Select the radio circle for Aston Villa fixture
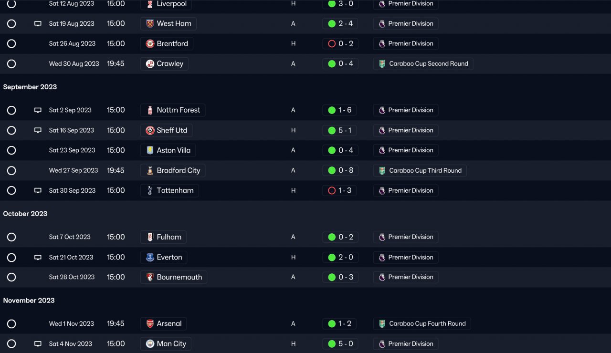The width and height of the screenshot is (611, 353). (x=11, y=150)
